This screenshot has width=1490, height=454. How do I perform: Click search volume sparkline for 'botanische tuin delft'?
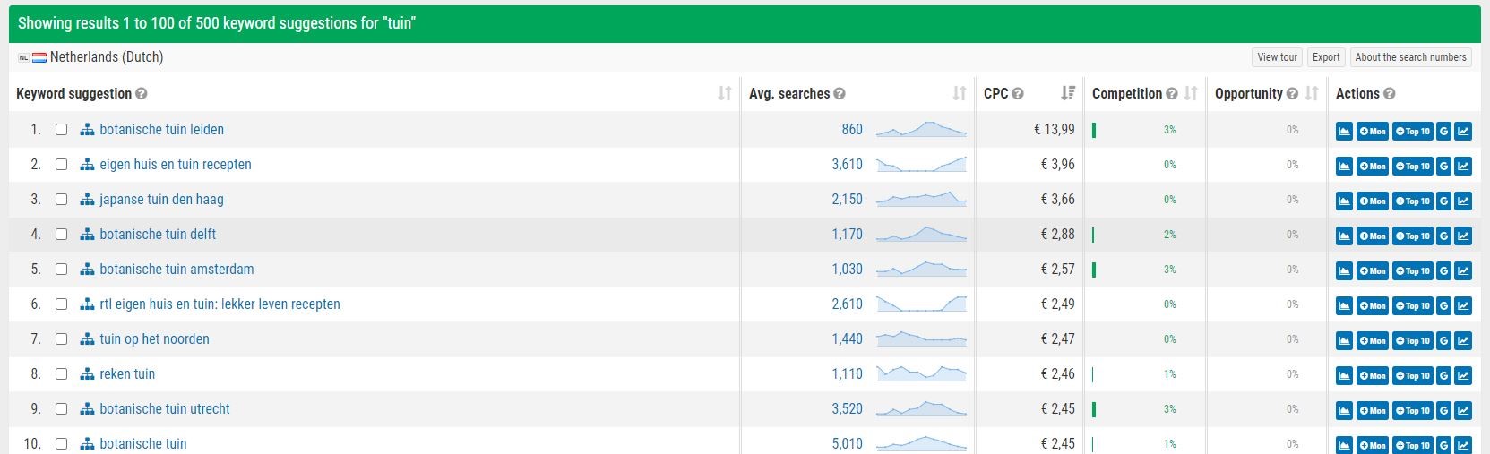pyautogui.click(x=922, y=234)
